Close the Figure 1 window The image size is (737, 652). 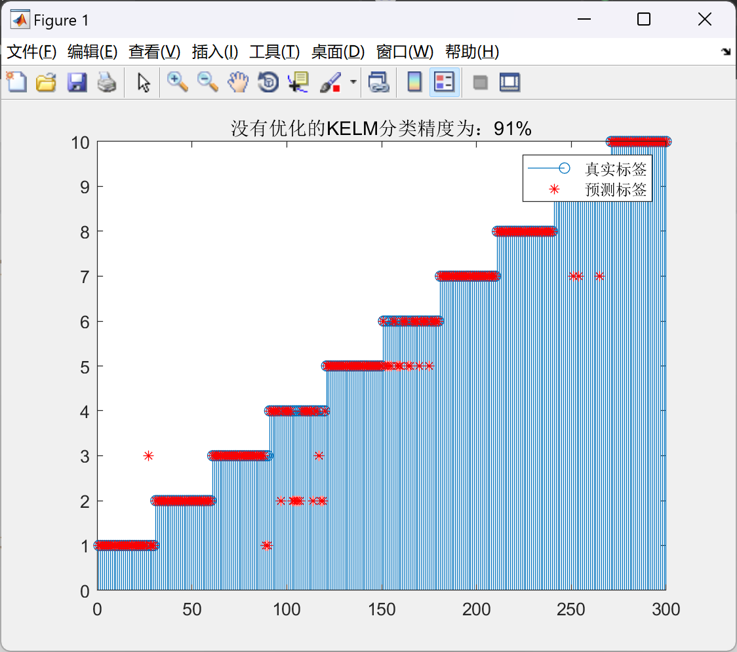point(705,19)
